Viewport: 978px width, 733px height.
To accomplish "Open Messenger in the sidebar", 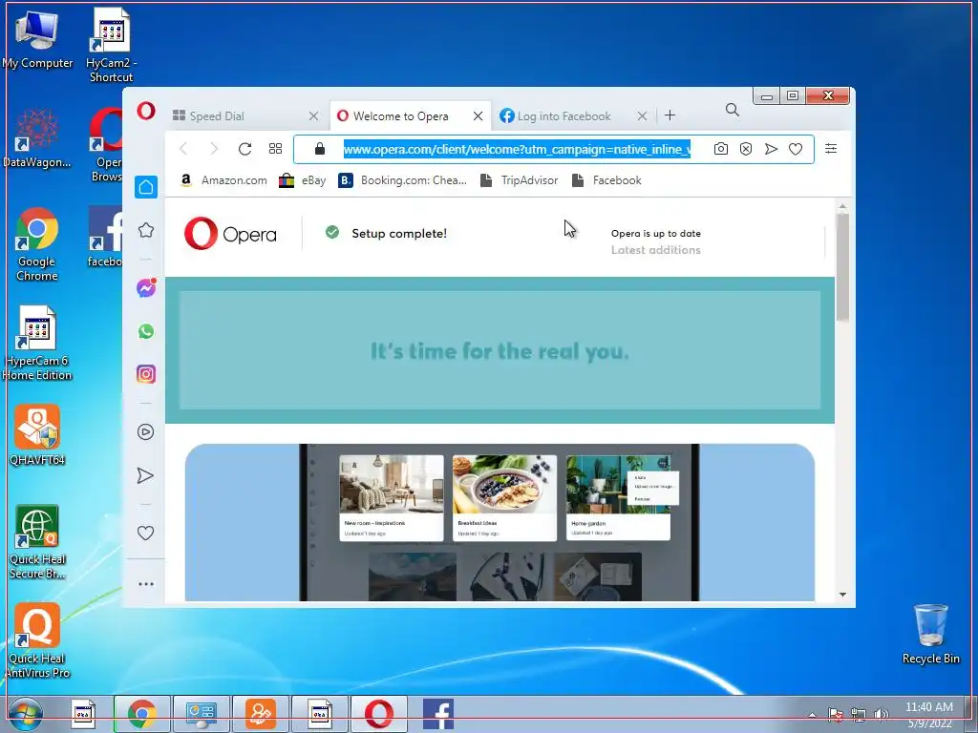I will (x=146, y=288).
